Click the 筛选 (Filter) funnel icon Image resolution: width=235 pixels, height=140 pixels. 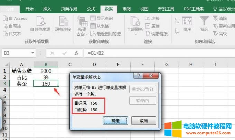tap(204, 21)
